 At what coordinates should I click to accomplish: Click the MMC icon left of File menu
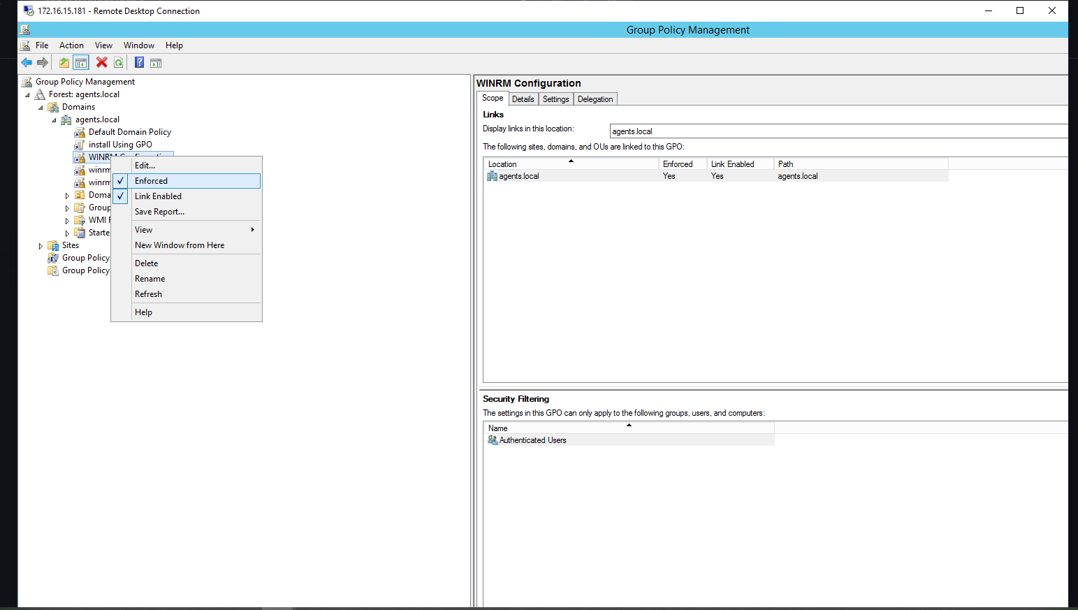coord(25,45)
